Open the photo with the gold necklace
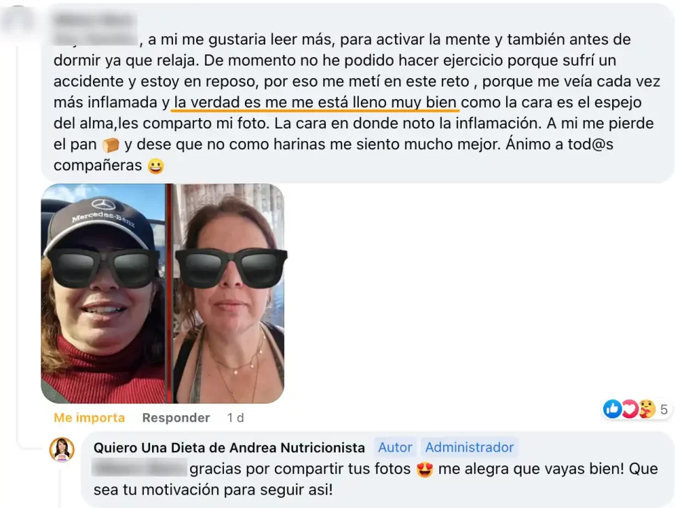 pyautogui.click(x=229, y=294)
